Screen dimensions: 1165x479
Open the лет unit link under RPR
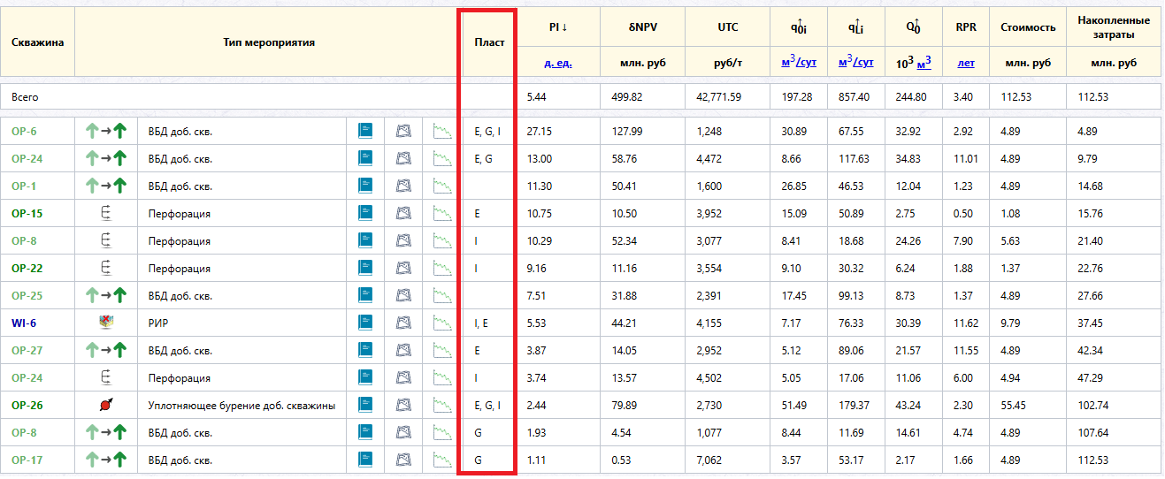(966, 63)
